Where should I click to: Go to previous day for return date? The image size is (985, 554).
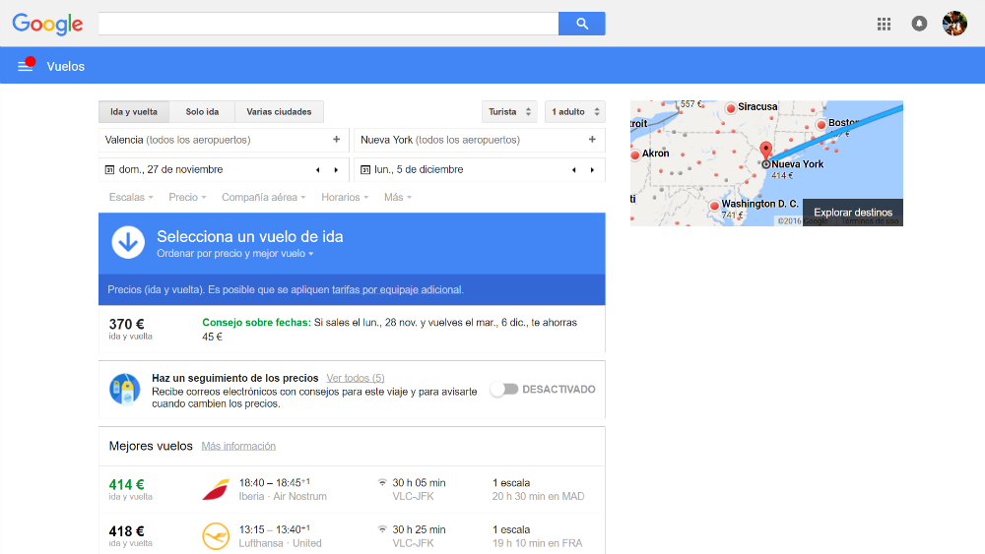pyautogui.click(x=573, y=170)
